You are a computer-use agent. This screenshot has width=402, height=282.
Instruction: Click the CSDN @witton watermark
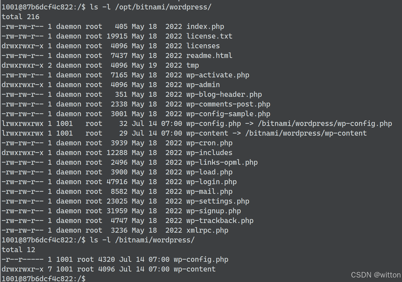pyautogui.click(x=375, y=275)
